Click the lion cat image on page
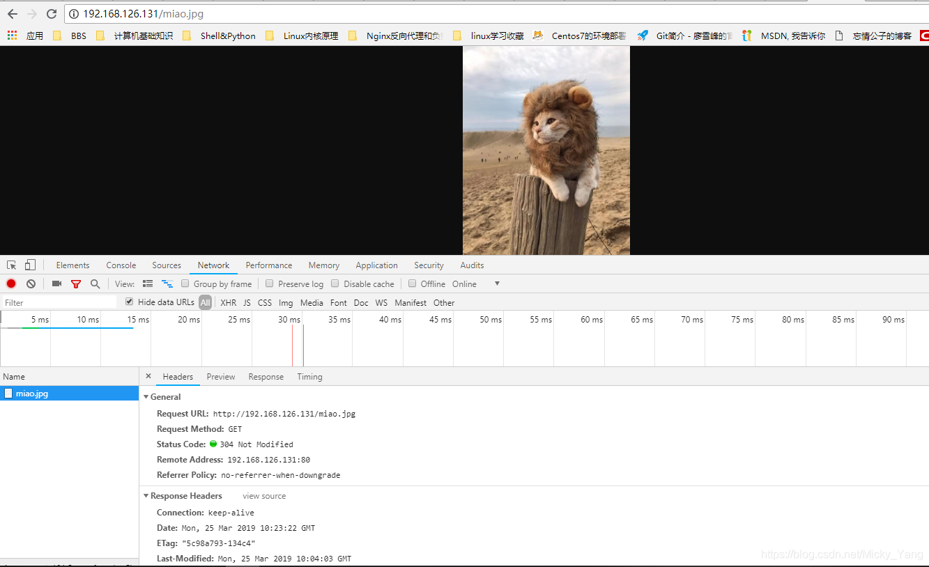929x567 pixels. click(546, 150)
